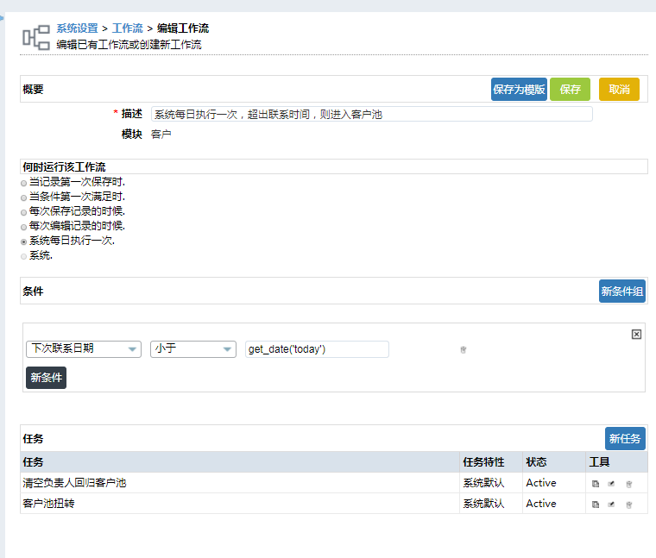Select the 系统 radio option
The width and height of the screenshot is (656, 558).
point(24,256)
